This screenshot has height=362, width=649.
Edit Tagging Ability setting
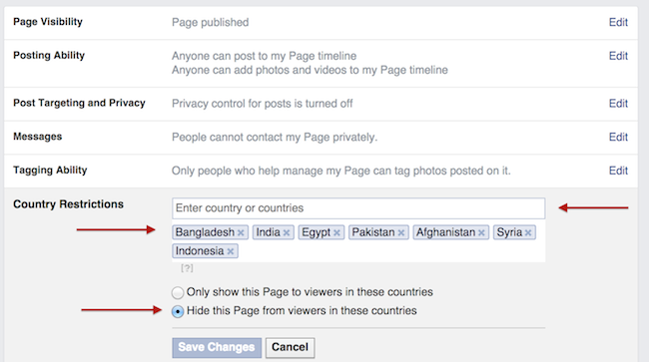click(618, 171)
